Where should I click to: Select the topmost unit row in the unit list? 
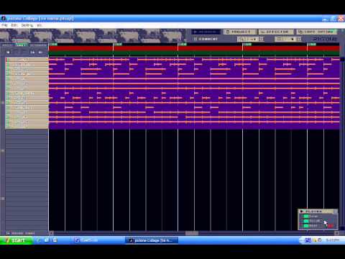coord(27,60)
